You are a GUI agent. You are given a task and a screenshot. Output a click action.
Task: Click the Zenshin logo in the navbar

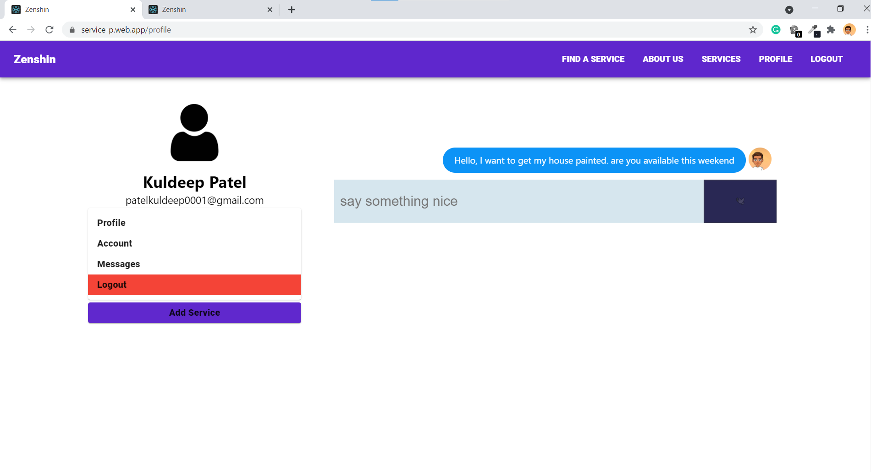click(x=34, y=59)
